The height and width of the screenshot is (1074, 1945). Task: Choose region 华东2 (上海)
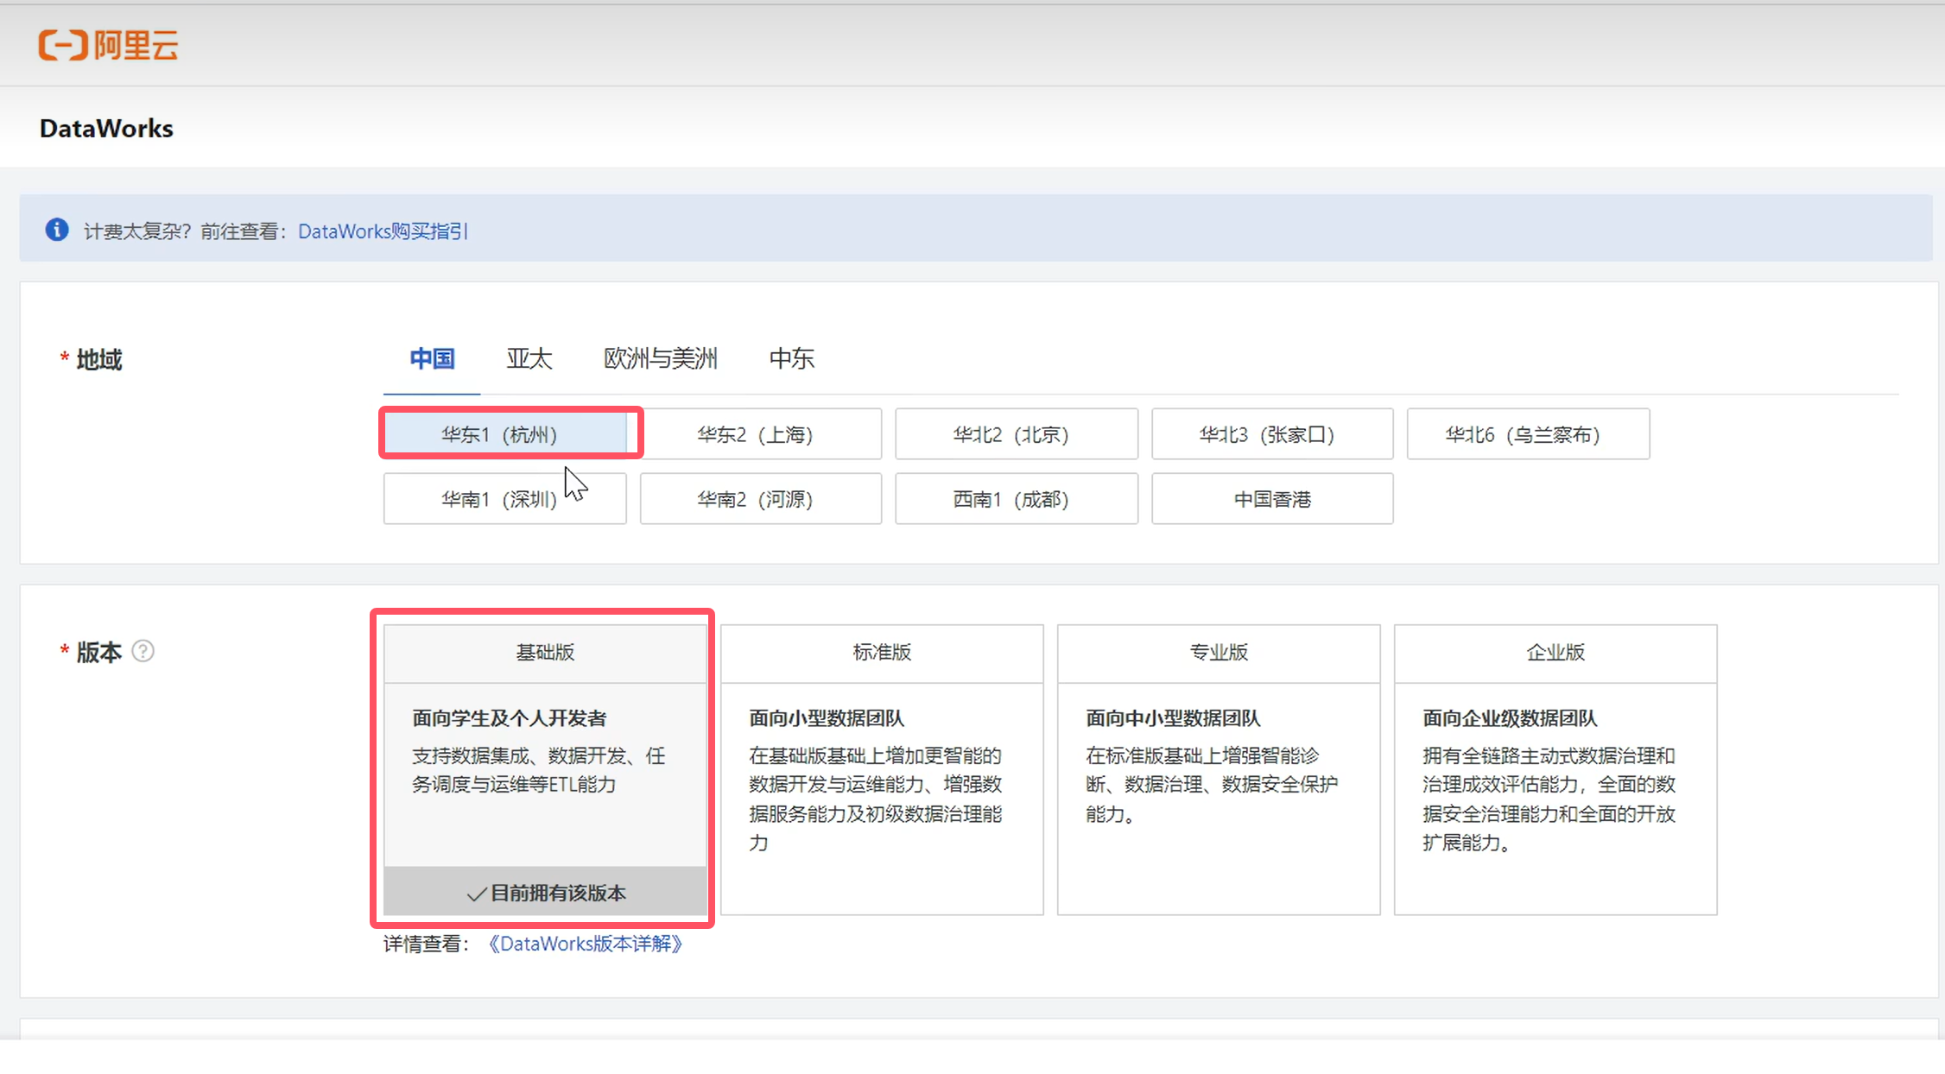pos(760,434)
